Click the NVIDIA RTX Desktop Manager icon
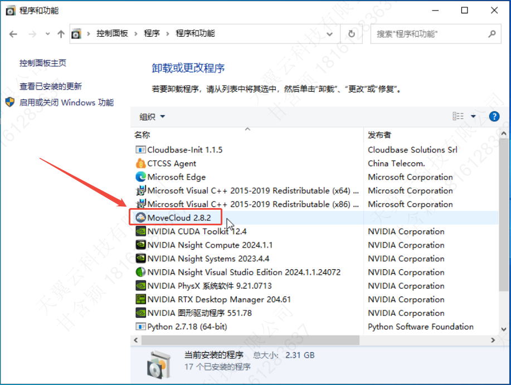 (140, 299)
